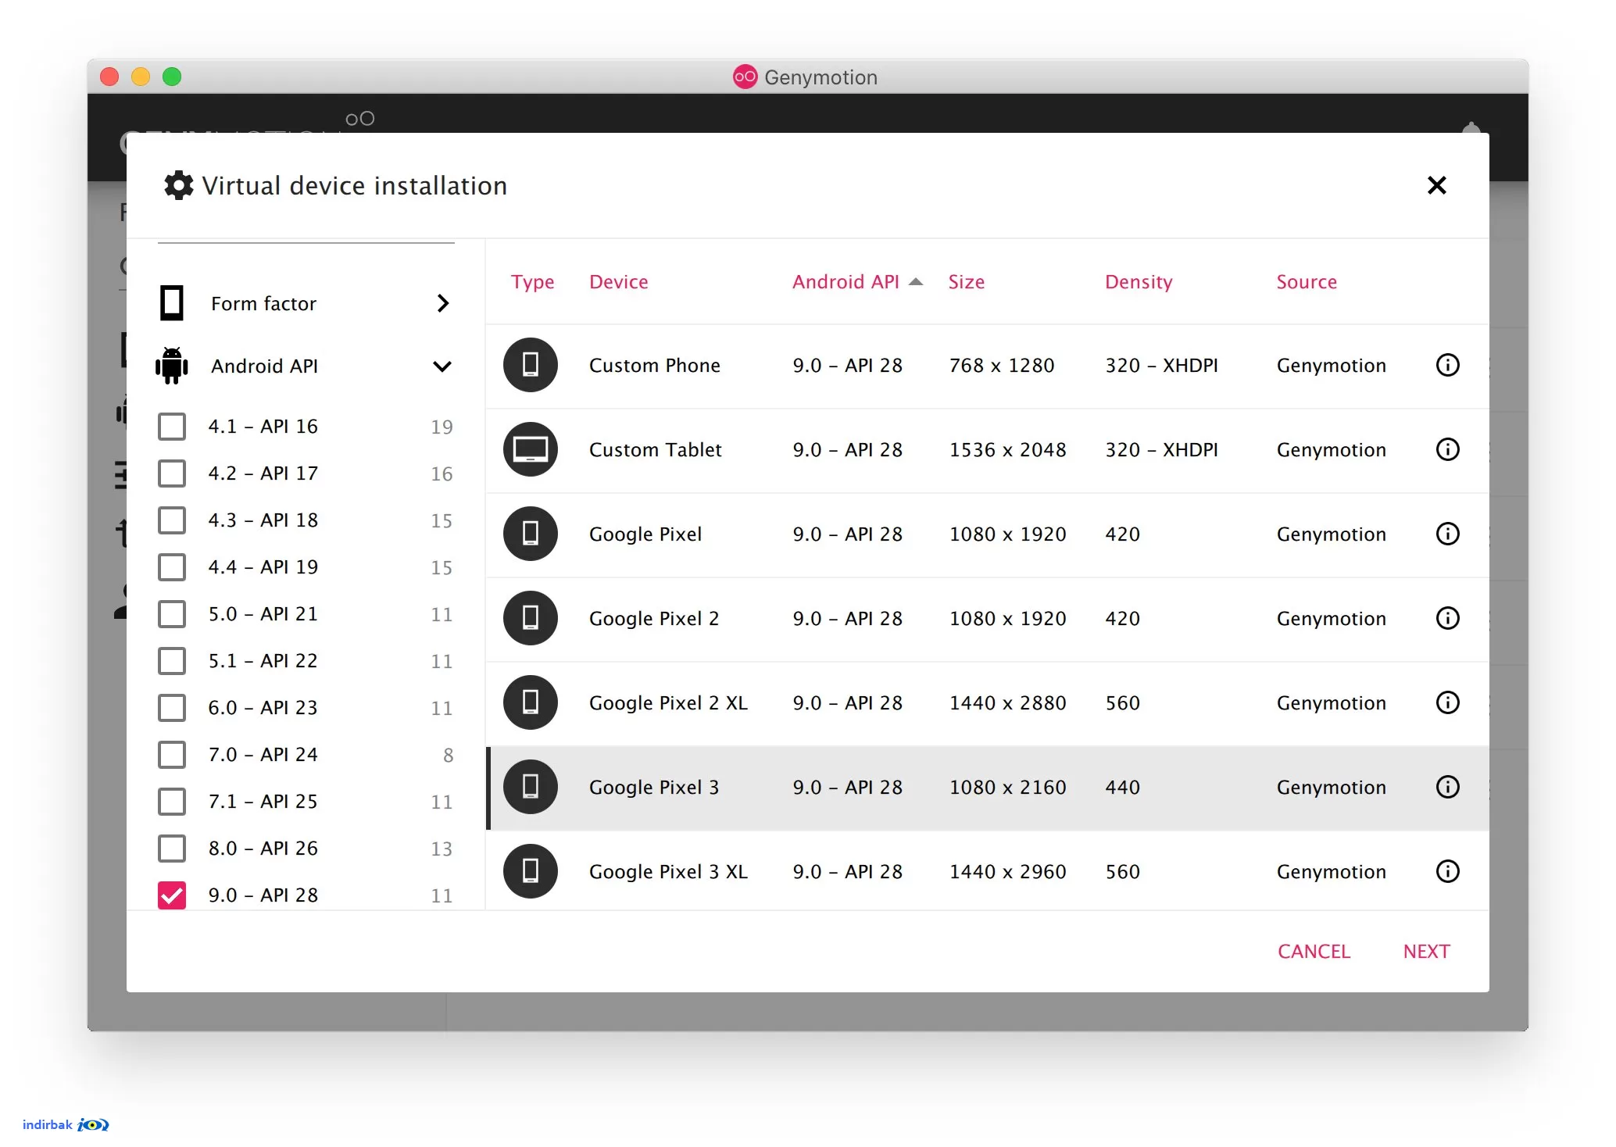Show info for Google Pixel 2 row

point(1447,618)
